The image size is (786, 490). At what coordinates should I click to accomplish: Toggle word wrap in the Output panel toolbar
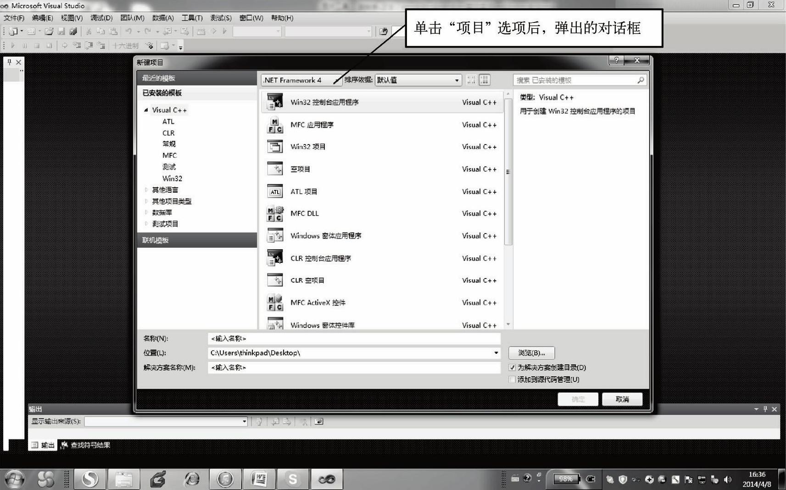click(319, 421)
